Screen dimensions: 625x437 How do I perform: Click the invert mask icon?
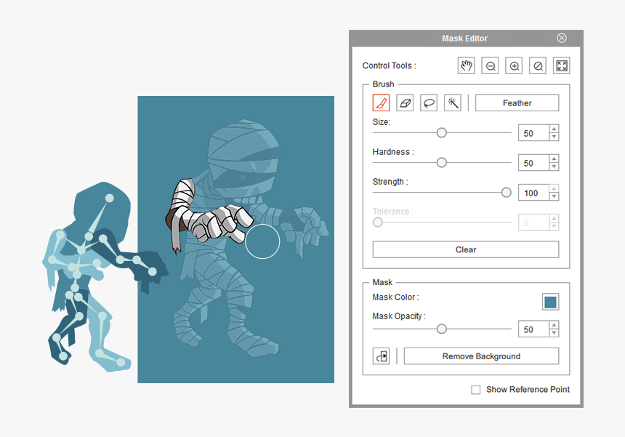382,356
